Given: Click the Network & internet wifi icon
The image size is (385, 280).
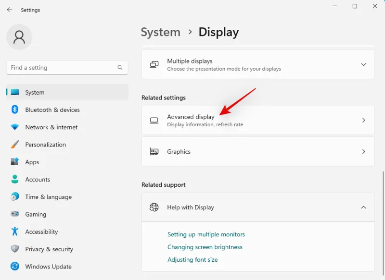Looking at the screenshot, I should point(15,127).
